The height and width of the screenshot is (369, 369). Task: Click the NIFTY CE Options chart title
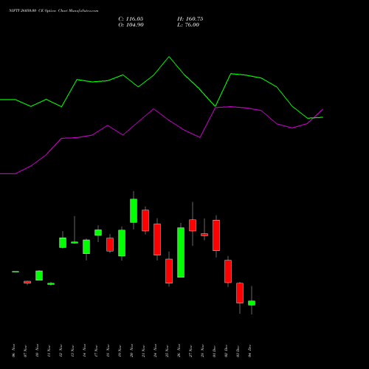[54, 11]
